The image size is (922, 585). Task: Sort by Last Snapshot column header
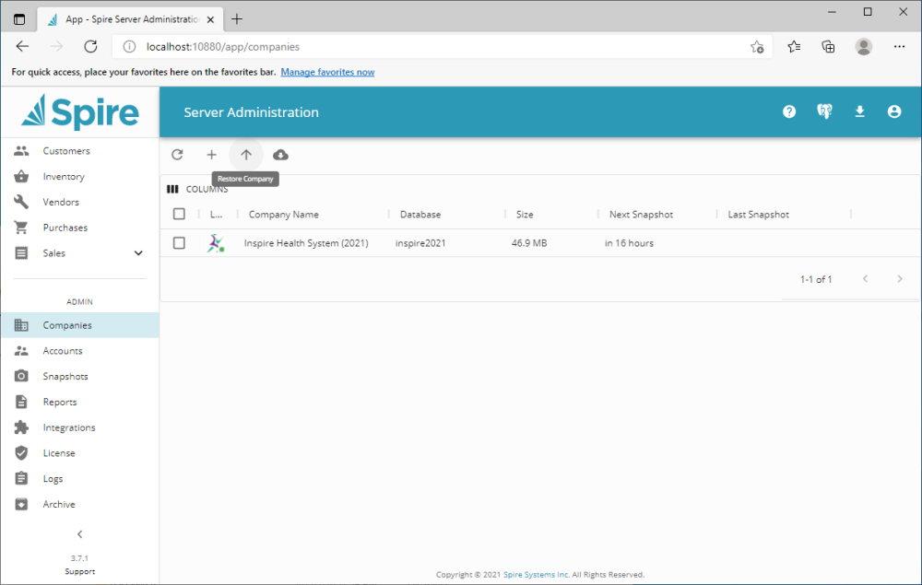click(x=759, y=215)
